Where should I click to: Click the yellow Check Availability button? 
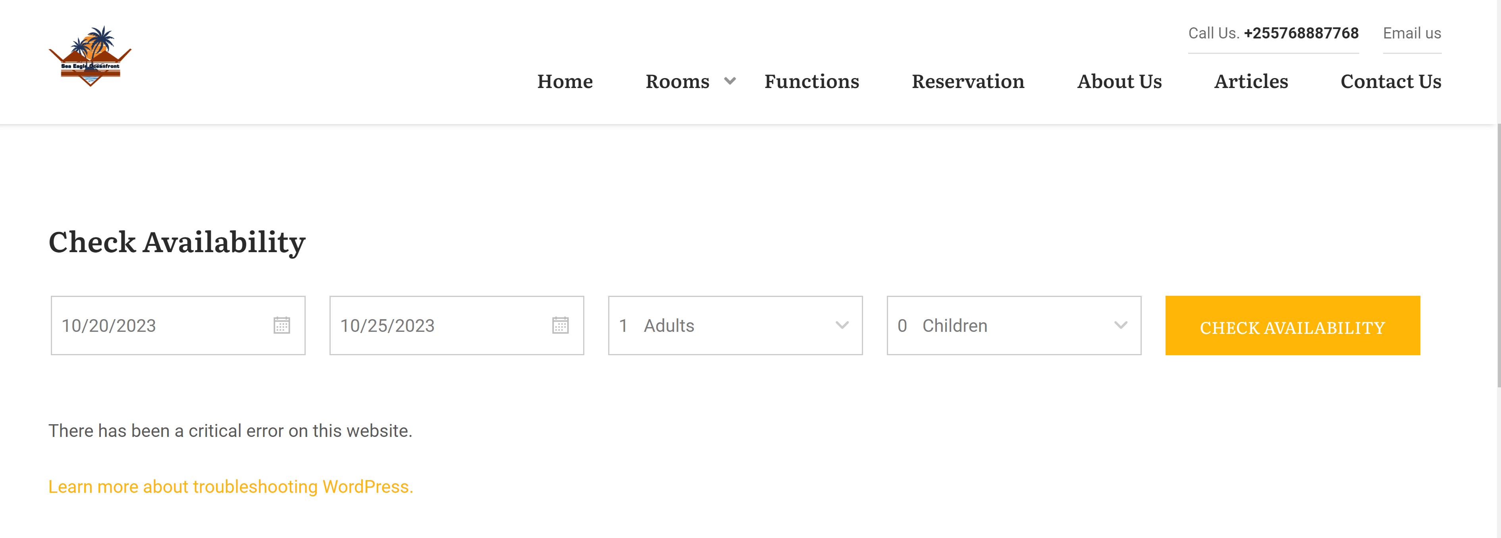coord(1292,325)
